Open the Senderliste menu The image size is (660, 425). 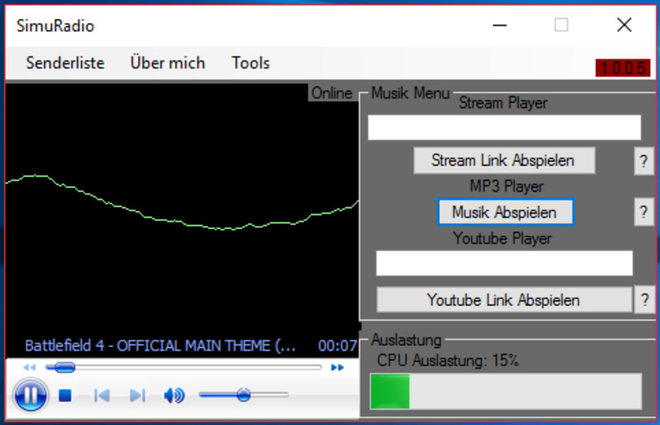pyautogui.click(x=65, y=63)
